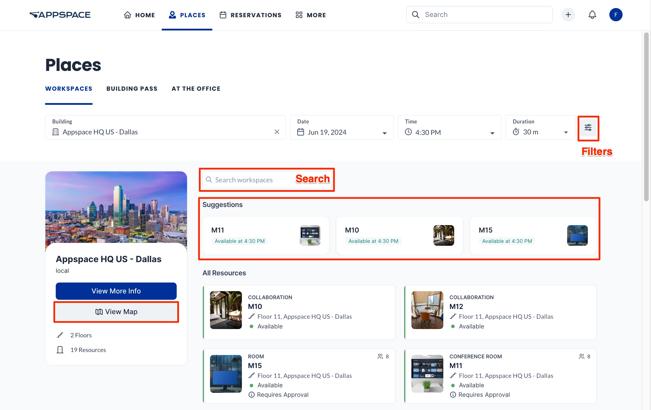This screenshot has height=410, width=651.
Task: Click the Appspace logo
Action: [60, 15]
